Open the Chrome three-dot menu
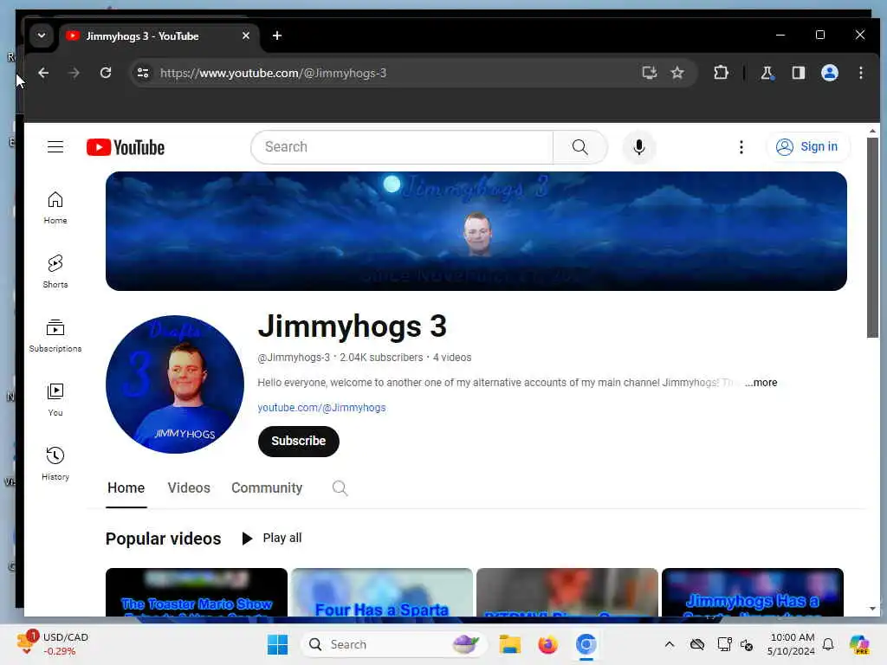The height and width of the screenshot is (665, 887). pyautogui.click(x=860, y=73)
